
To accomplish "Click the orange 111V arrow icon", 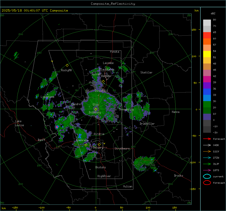I will [207, 151].
